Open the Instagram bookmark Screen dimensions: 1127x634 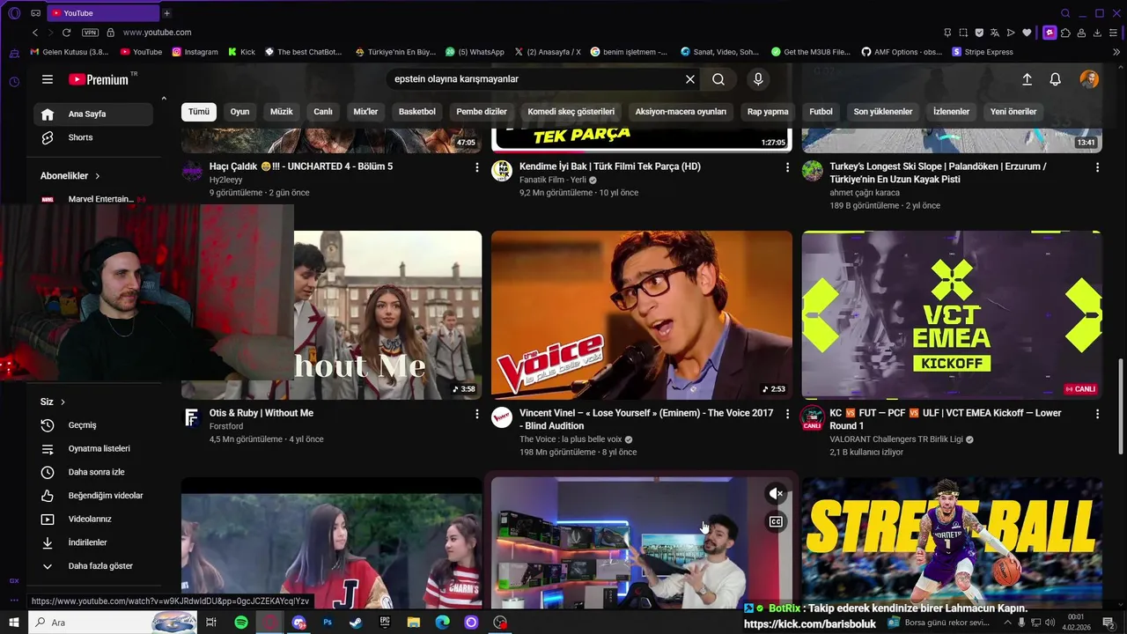195,52
